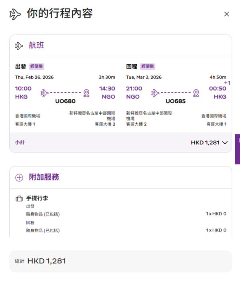
Task: Click the airplane icon beside 你的行程內容
Action: 15,14
